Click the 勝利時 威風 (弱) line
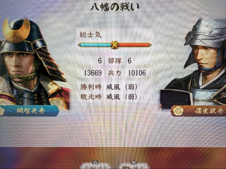Viewport: 226px width, 169px height. point(109,87)
